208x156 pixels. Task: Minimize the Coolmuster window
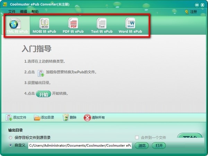[197, 5]
